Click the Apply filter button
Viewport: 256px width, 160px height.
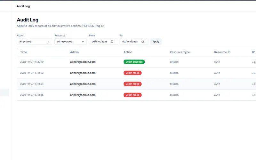tap(156, 42)
